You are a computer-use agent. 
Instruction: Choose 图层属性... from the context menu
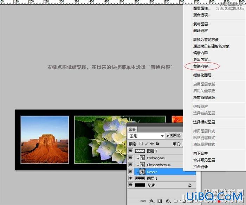[202, 8]
